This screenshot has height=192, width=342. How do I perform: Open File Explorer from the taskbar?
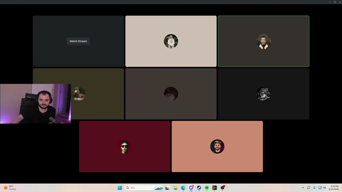tap(175, 188)
